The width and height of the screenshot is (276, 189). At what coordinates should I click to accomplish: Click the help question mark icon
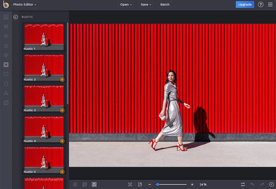[x=261, y=5]
